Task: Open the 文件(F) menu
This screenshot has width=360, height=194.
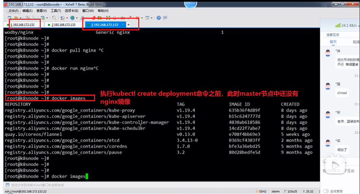Action: click(14, 11)
